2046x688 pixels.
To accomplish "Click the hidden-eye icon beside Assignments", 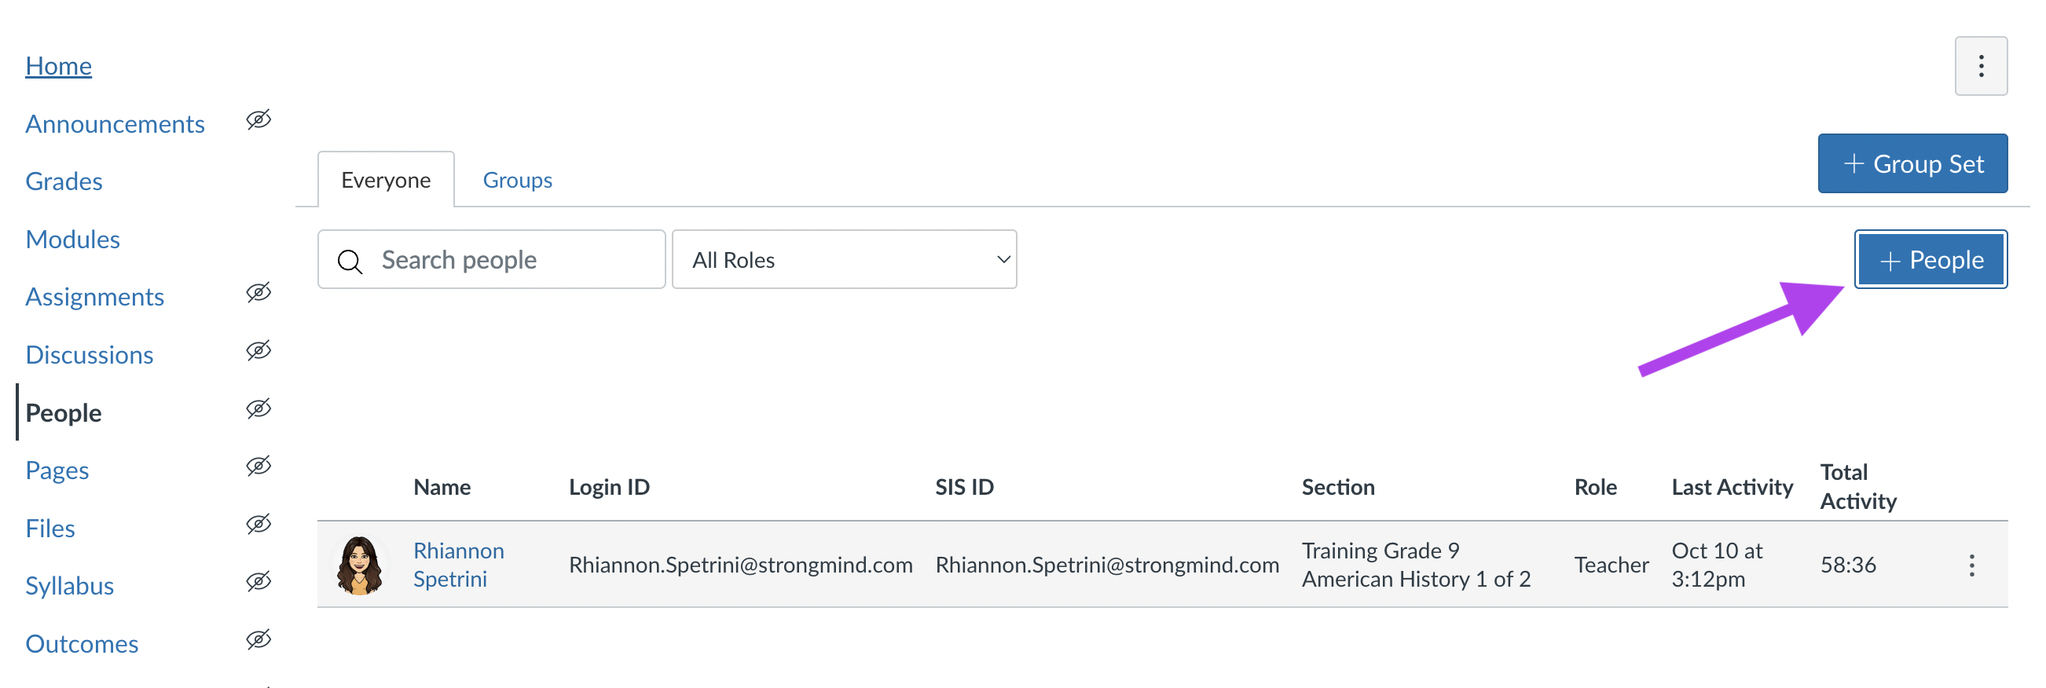I will pos(259,293).
